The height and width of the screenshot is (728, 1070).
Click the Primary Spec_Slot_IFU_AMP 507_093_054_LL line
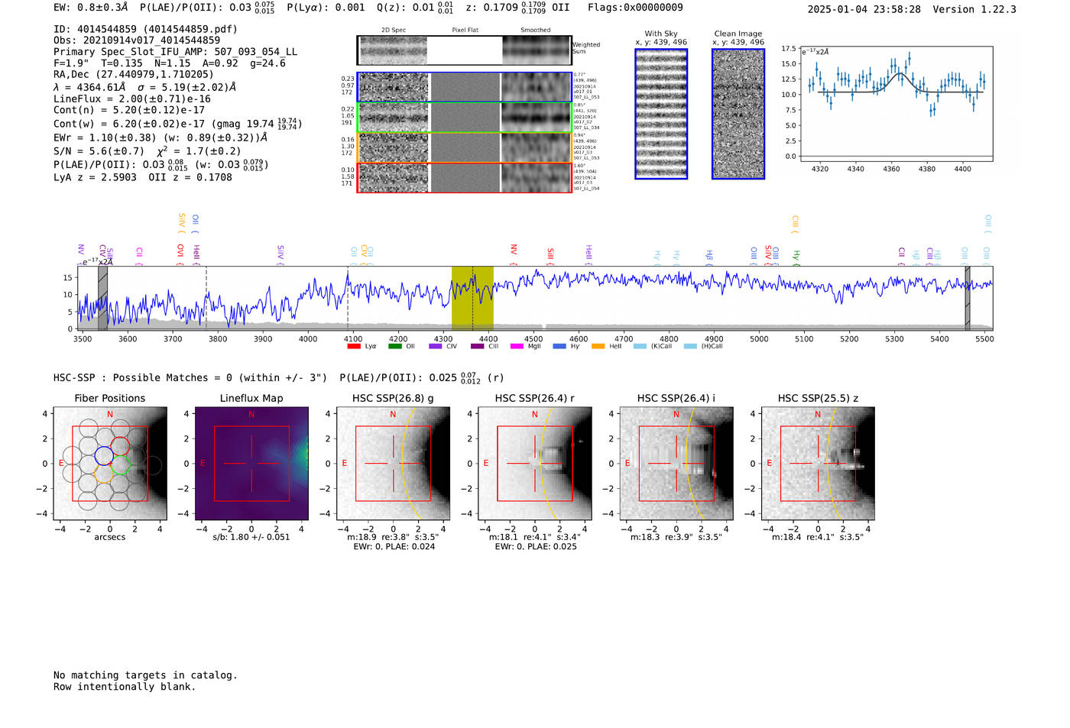(x=176, y=52)
